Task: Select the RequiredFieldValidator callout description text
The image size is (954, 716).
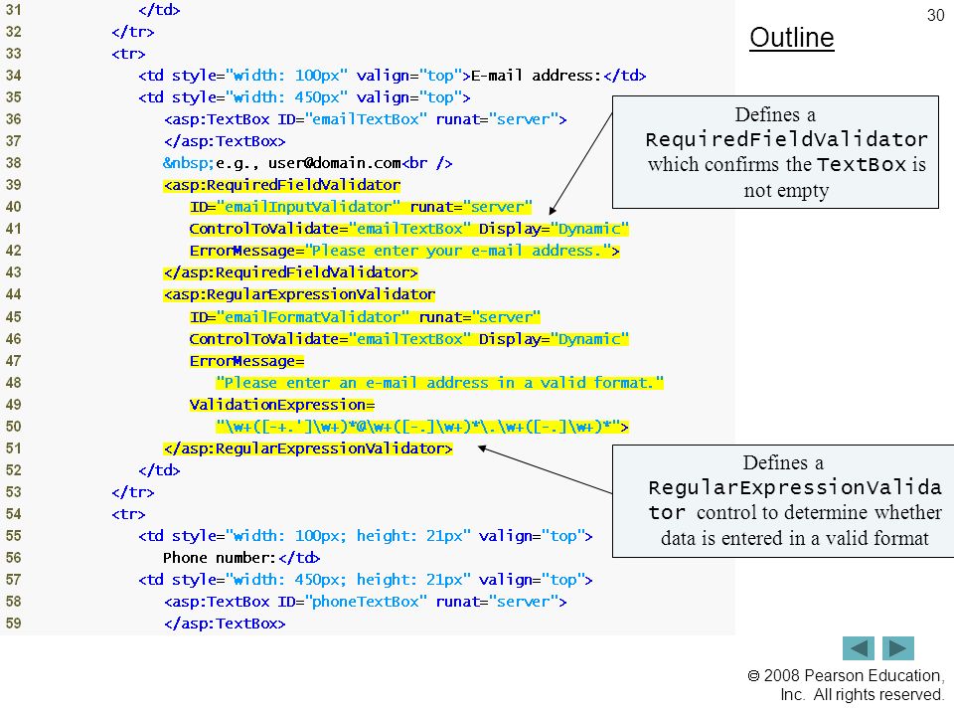Action: tap(786, 152)
